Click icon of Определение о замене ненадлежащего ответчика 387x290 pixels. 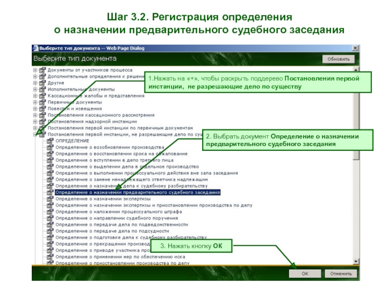pyautogui.click(x=50, y=179)
